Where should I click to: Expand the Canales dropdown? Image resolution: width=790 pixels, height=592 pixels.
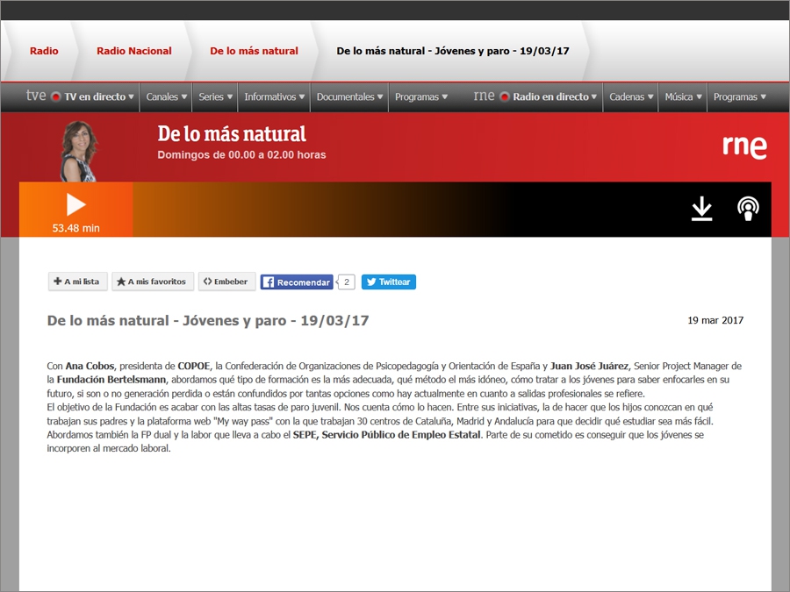click(x=167, y=97)
